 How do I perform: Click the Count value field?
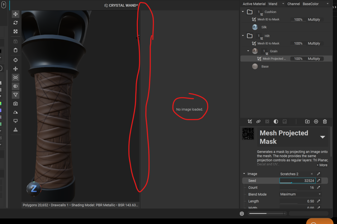[x=298, y=188]
